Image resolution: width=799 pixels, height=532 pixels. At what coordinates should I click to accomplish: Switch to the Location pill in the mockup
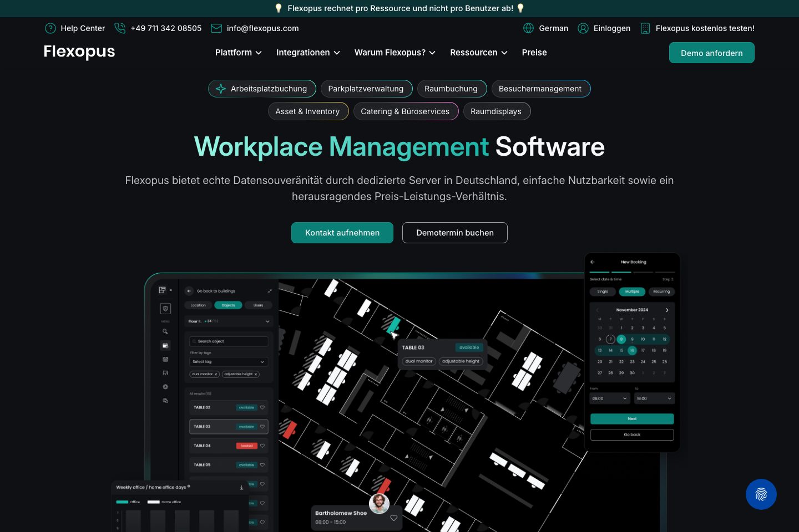198,305
